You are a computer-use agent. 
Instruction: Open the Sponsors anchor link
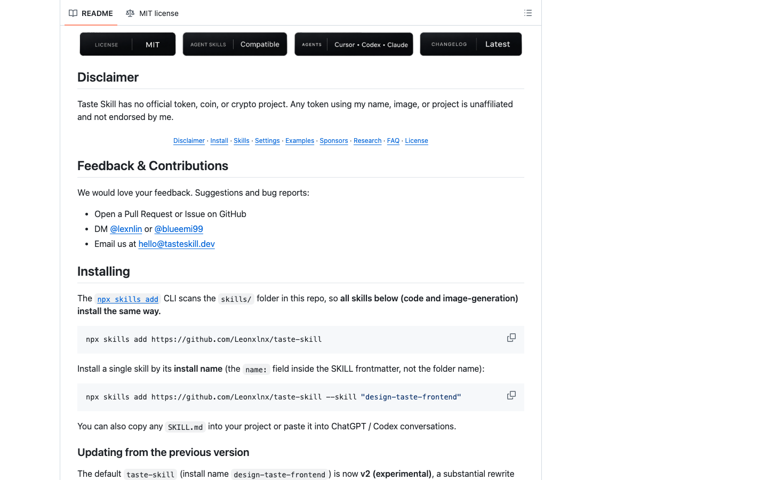click(334, 141)
